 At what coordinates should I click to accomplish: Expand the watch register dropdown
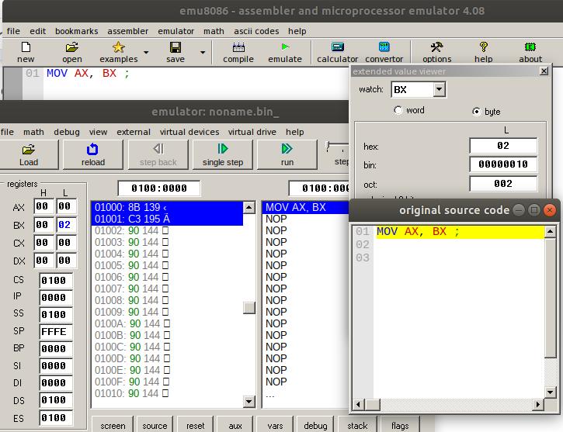coord(439,90)
